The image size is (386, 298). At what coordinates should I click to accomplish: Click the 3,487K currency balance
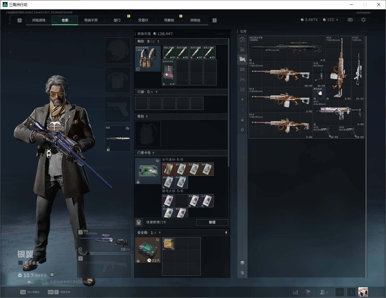(x=309, y=20)
